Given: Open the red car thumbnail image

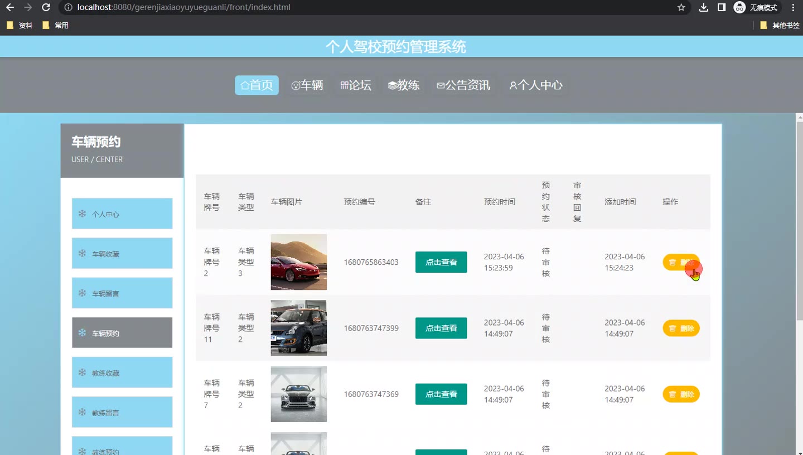Looking at the screenshot, I should click(x=299, y=262).
